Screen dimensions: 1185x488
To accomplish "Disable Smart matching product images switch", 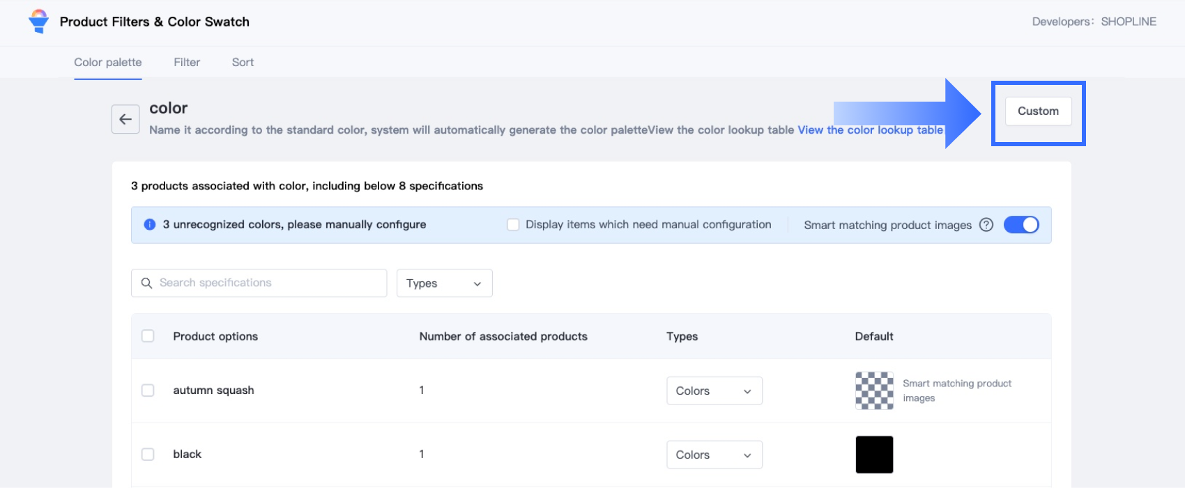I will click(x=1020, y=225).
